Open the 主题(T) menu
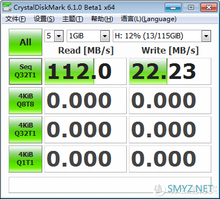Viewport: 220px width, 199px height. pos(73,19)
